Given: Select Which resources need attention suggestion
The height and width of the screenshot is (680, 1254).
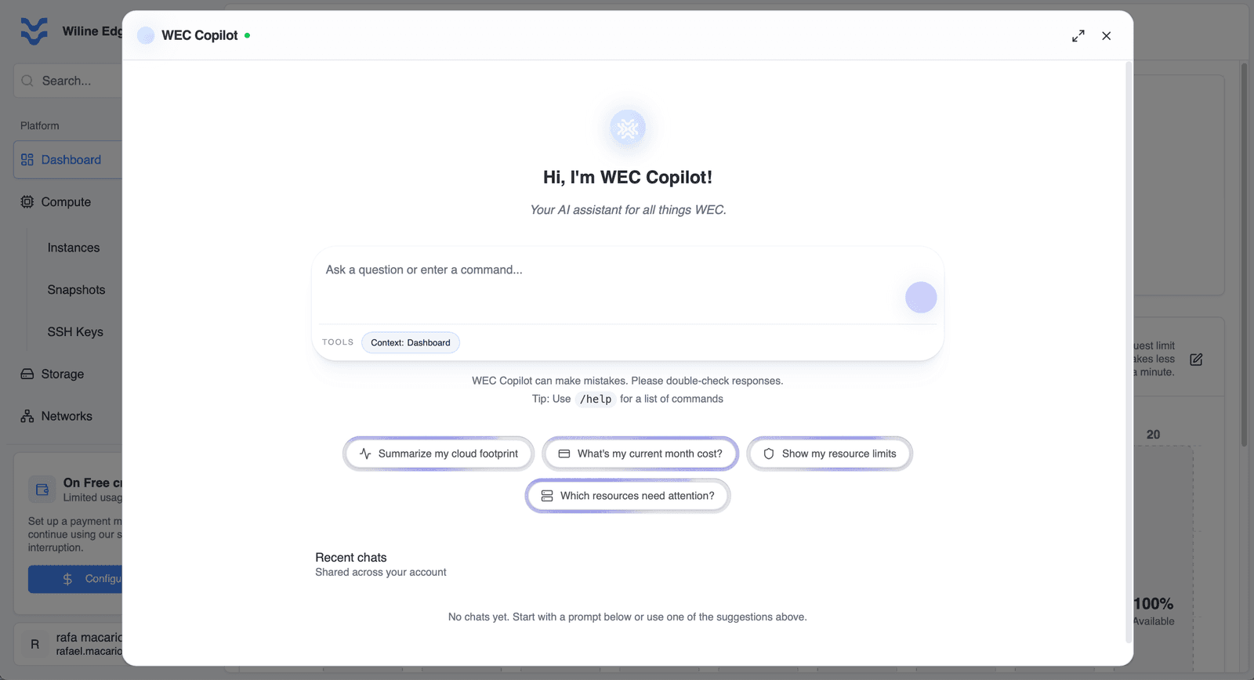Looking at the screenshot, I should [x=628, y=496].
